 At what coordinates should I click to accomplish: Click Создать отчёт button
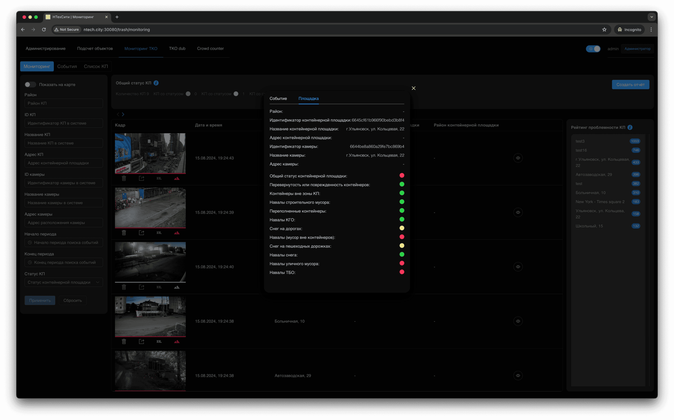[630, 85]
